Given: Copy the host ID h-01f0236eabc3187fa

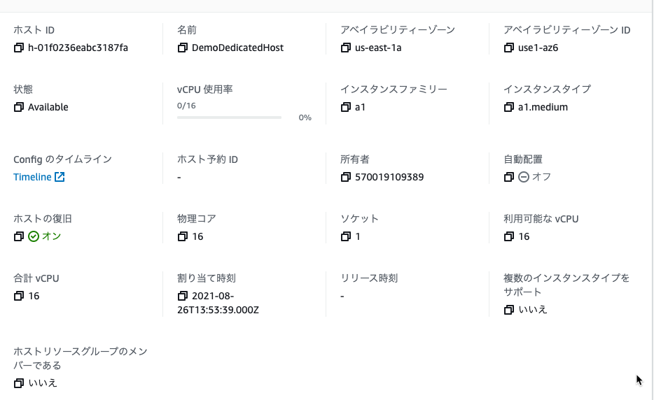Looking at the screenshot, I should (x=19, y=48).
